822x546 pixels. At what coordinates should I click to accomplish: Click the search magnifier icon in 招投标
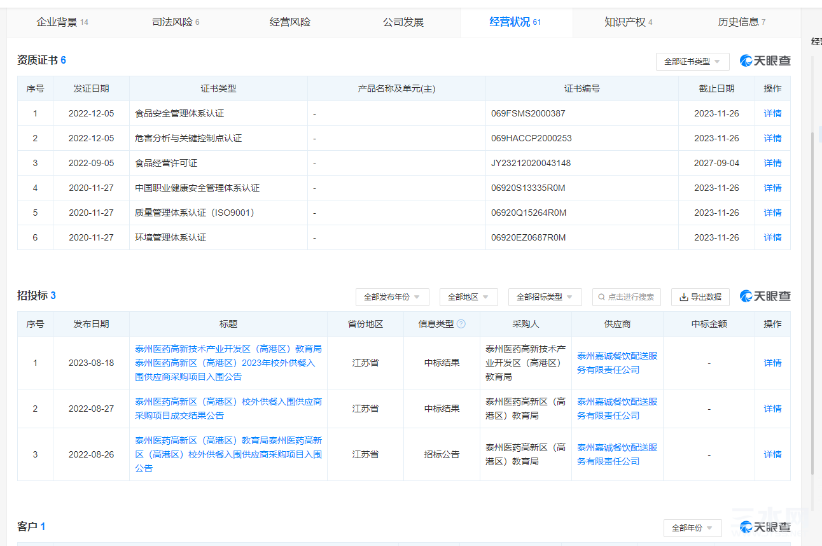[601, 297]
